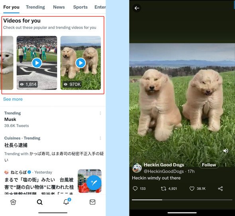Play the football video thumbnail
This screenshot has height=216, width=235.
point(37,63)
